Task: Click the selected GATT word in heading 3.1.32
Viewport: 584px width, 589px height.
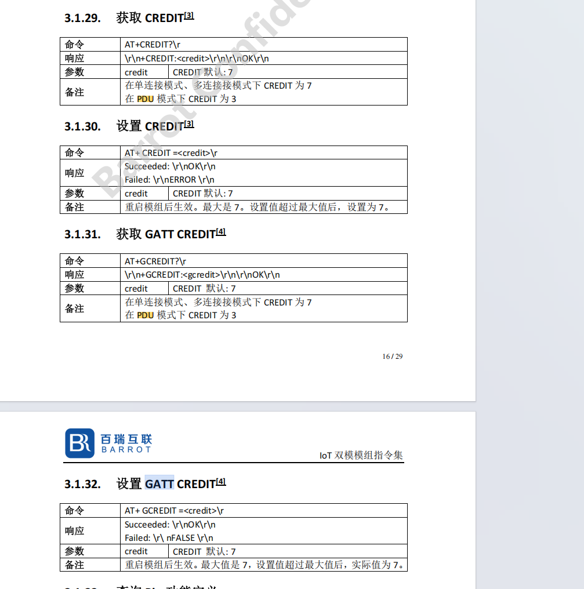Action: [x=159, y=483]
